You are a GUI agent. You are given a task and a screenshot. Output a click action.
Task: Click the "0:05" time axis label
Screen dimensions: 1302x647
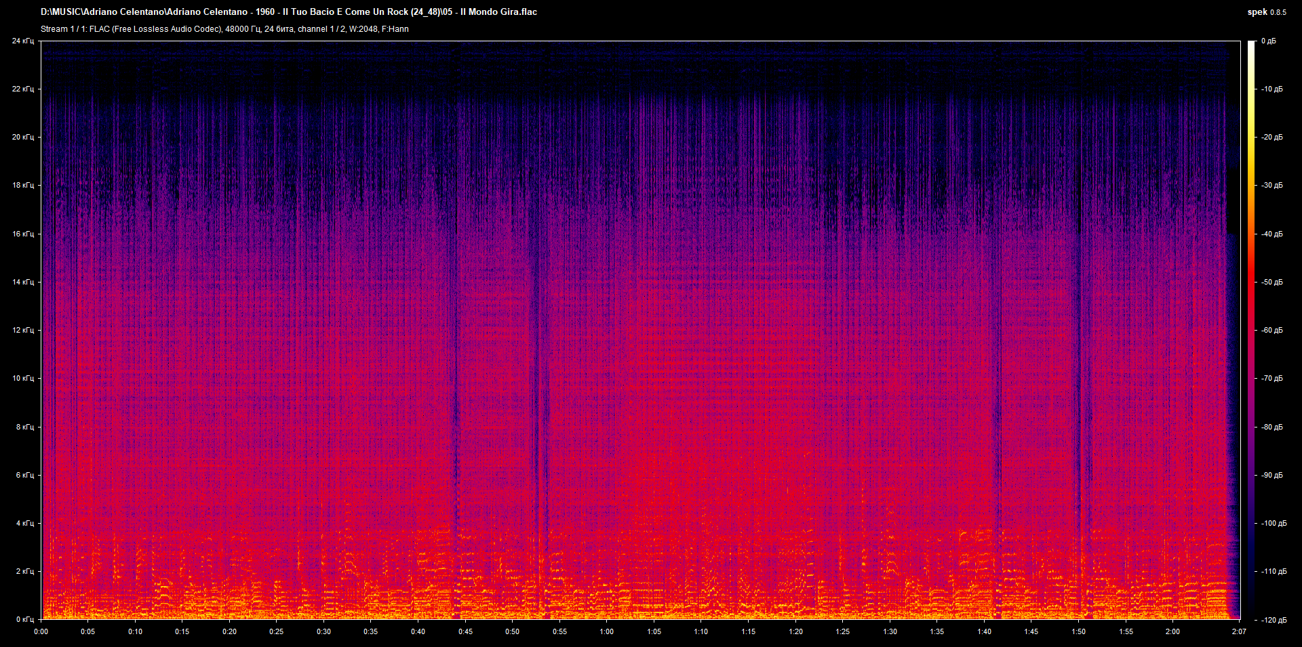click(88, 632)
